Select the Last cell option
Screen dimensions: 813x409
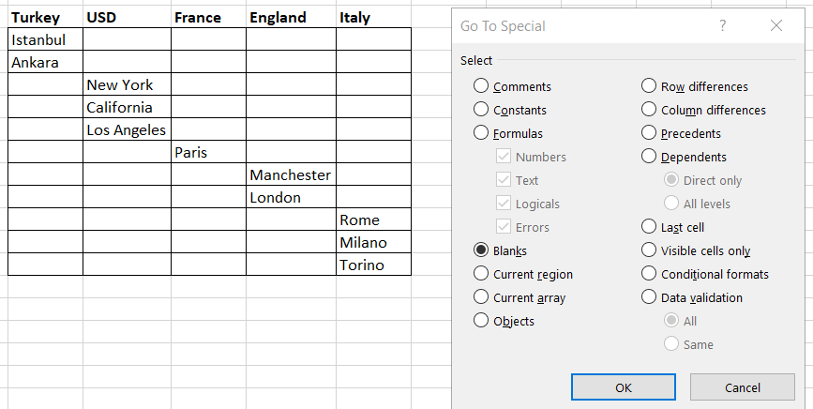pyautogui.click(x=649, y=227)
